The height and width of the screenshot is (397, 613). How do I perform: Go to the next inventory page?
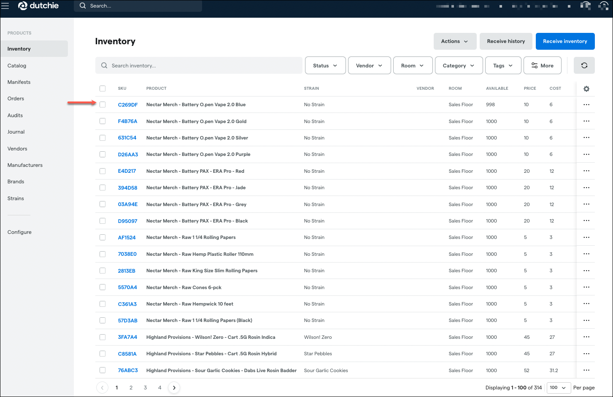[174, 387]
